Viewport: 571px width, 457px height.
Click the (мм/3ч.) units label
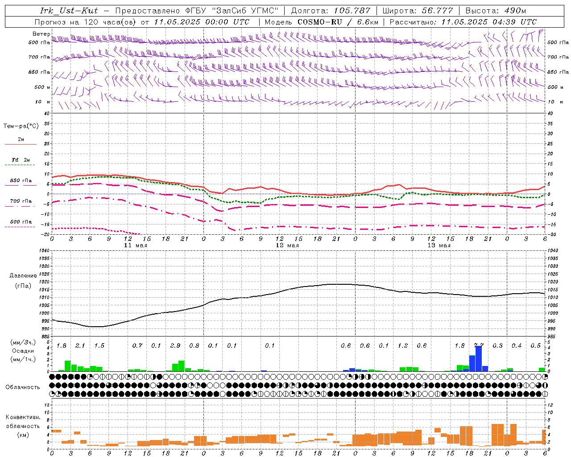click(23, 342)
